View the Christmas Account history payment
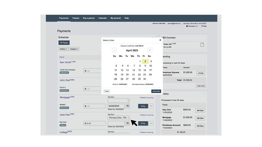262x147 pixels. [x=200, y=126]
